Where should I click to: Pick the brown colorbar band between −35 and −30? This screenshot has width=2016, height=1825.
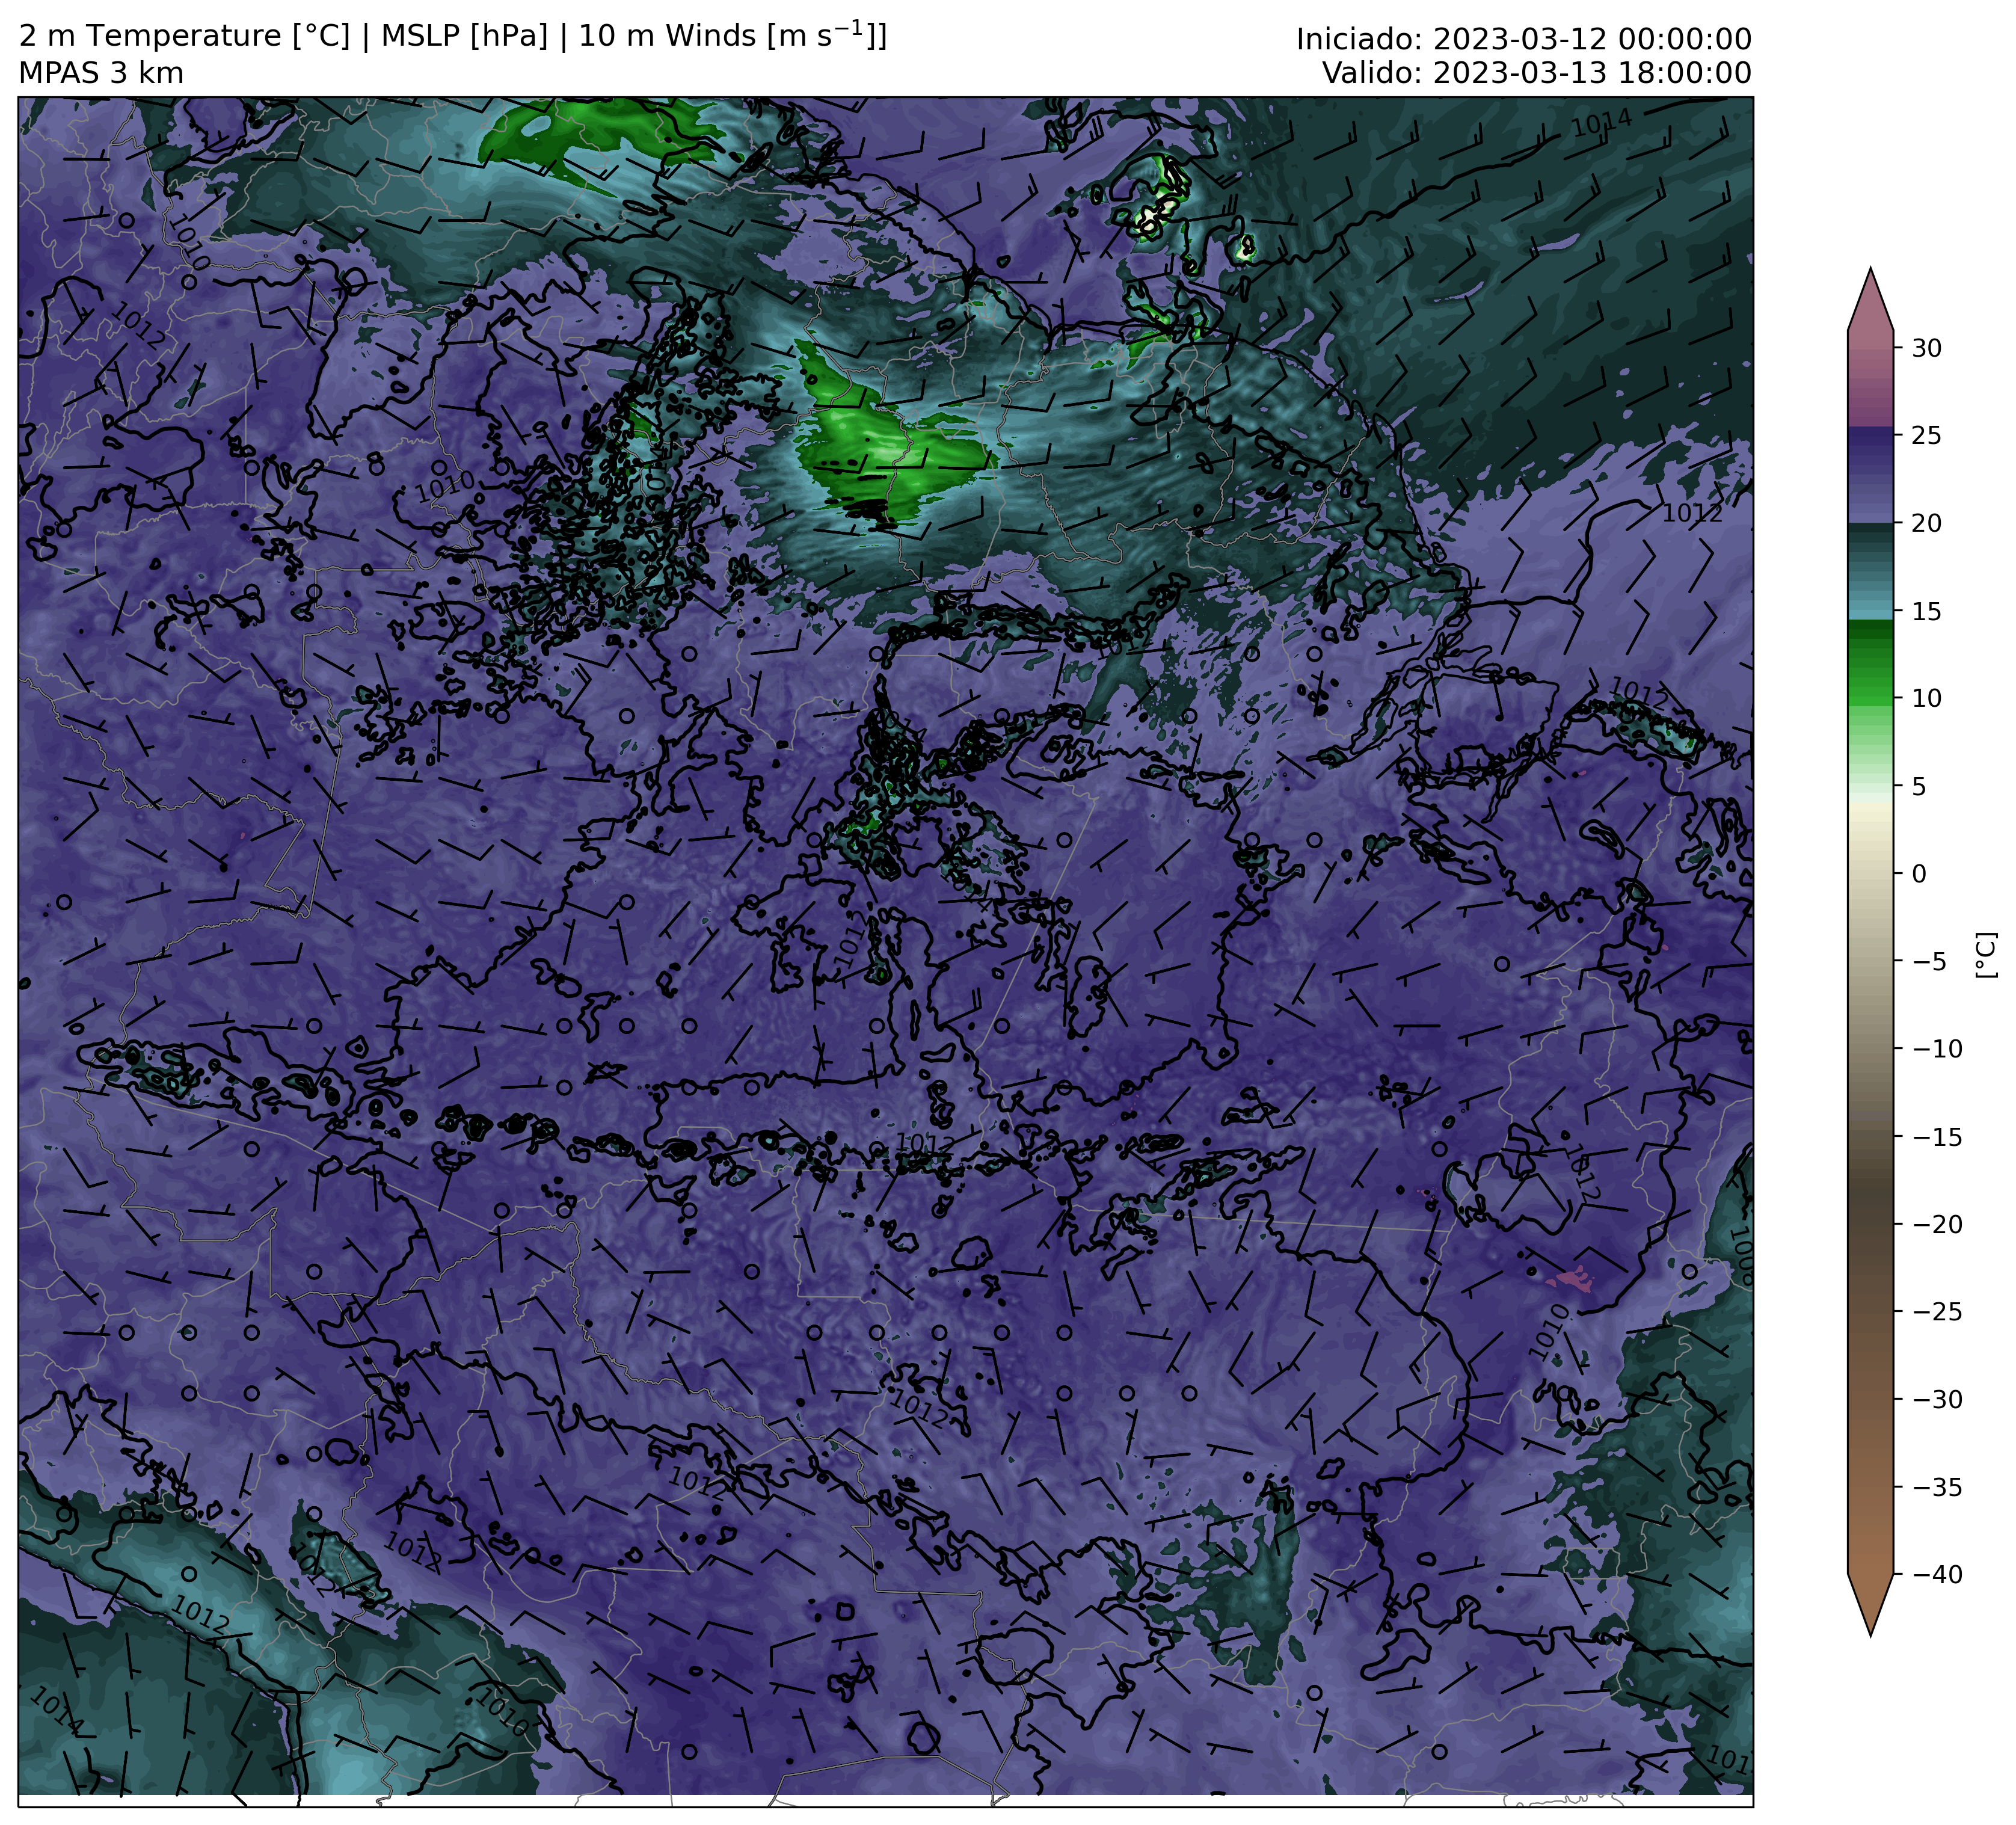[x=1870, y=1443]
